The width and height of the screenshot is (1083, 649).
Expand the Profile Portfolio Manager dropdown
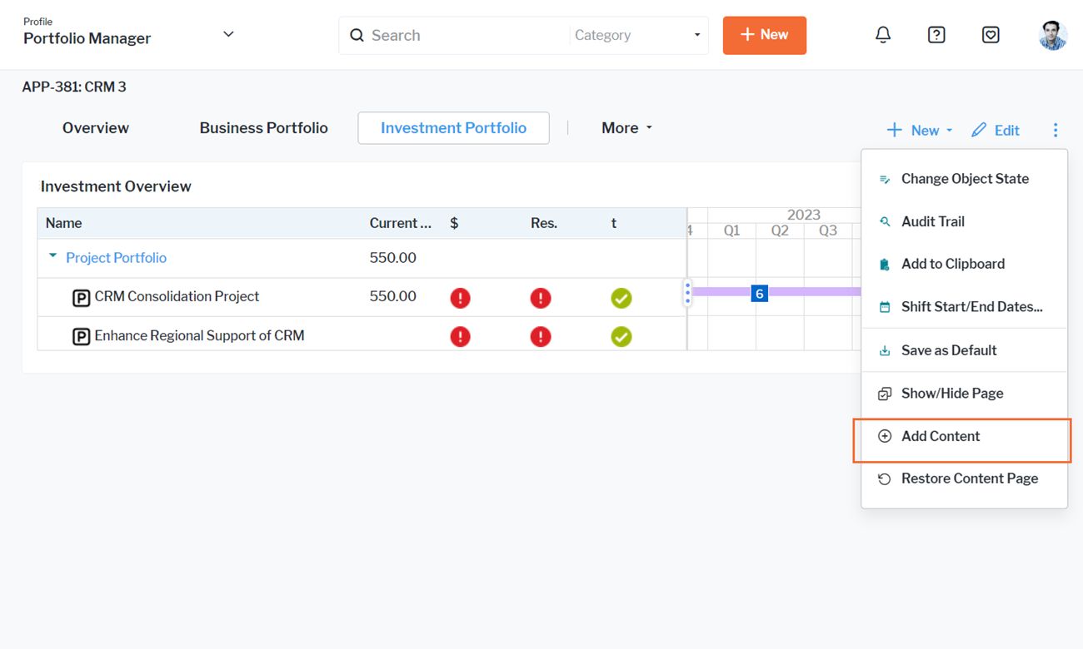(228, 35)
